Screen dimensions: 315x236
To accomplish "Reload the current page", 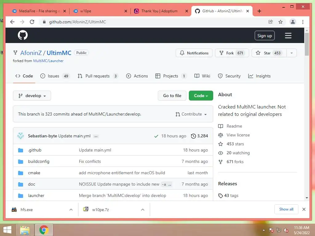I will 32,22.
